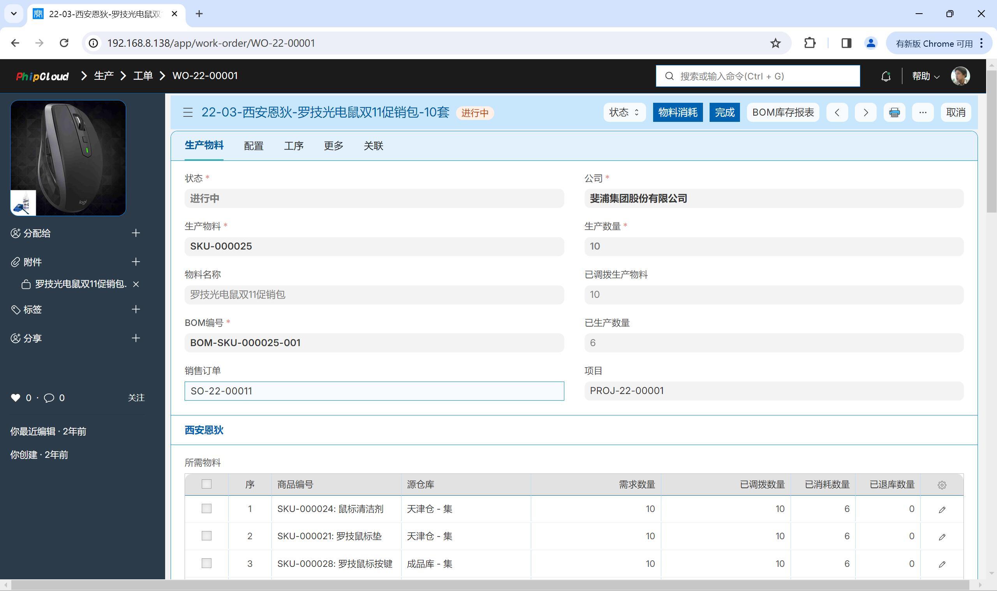Toggle Chrome side panel icon
Viewport: 997px width, 591px height.
tap(846, 43)
